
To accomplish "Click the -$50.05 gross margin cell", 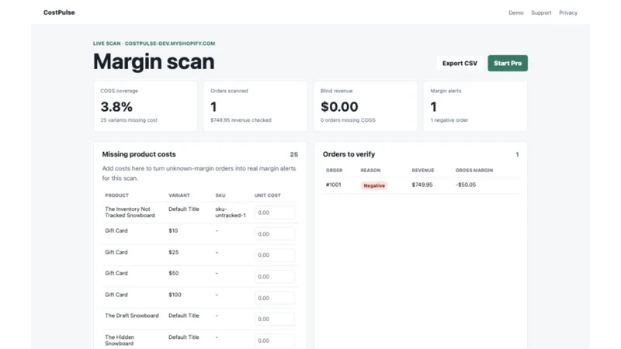I will [x=465, y=185].
